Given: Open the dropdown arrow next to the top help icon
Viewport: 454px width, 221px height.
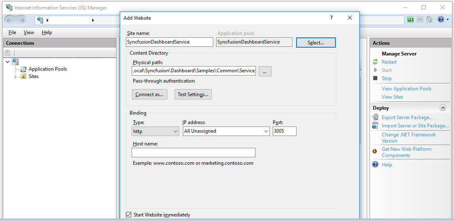Looking at the screenshot, I should pyautogui.click(x=447, y=20).
